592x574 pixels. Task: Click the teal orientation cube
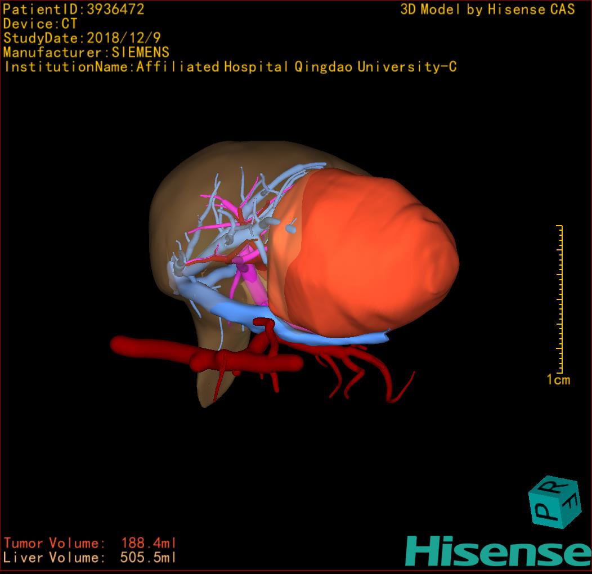pos(555,502)
